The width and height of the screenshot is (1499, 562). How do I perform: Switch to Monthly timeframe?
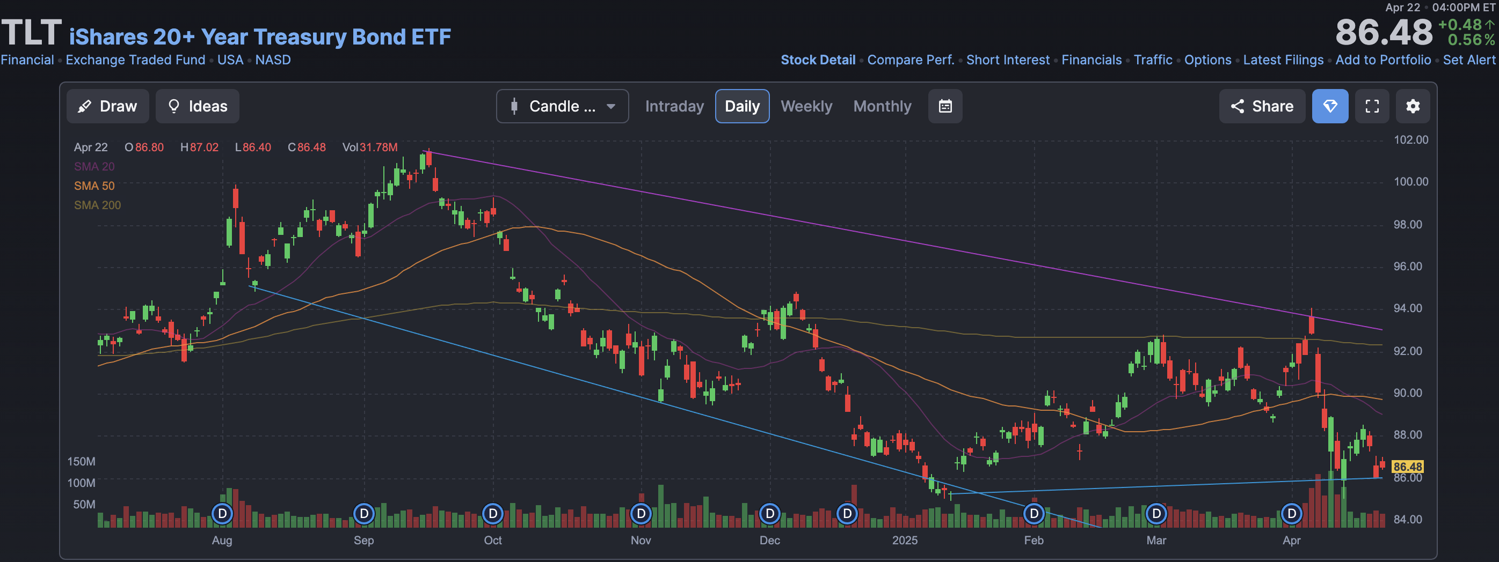pos(882,106)
